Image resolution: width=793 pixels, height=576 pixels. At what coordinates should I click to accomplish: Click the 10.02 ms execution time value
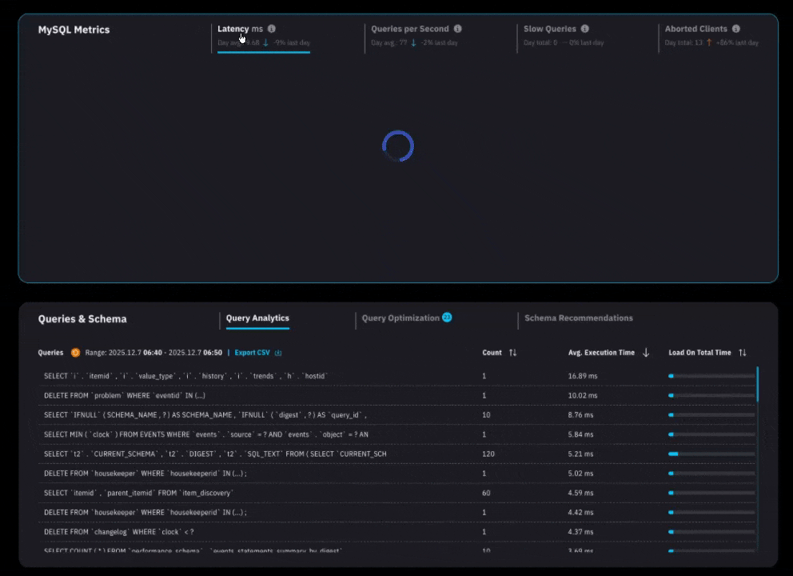pyautogui.click(x=583, y=395)
